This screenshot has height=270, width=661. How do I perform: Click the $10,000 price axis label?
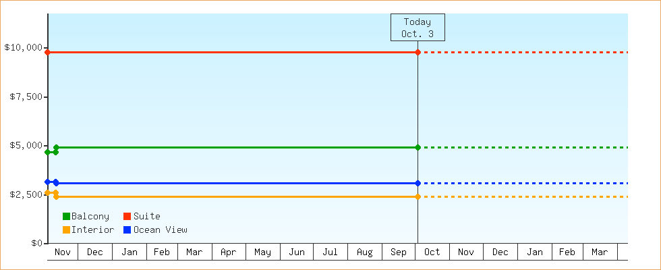click(24, 48)
